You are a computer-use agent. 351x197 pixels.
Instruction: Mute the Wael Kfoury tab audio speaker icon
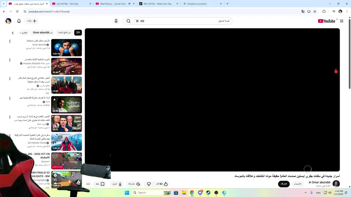coord(129,4)
